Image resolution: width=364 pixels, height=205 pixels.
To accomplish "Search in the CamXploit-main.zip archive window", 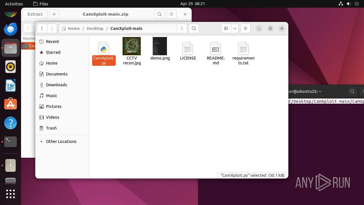I will (160, 14).
